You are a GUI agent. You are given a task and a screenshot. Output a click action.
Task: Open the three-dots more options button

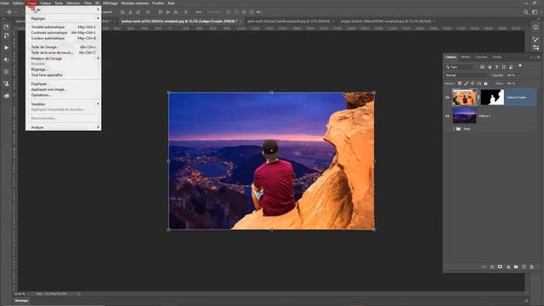point(198,12)
